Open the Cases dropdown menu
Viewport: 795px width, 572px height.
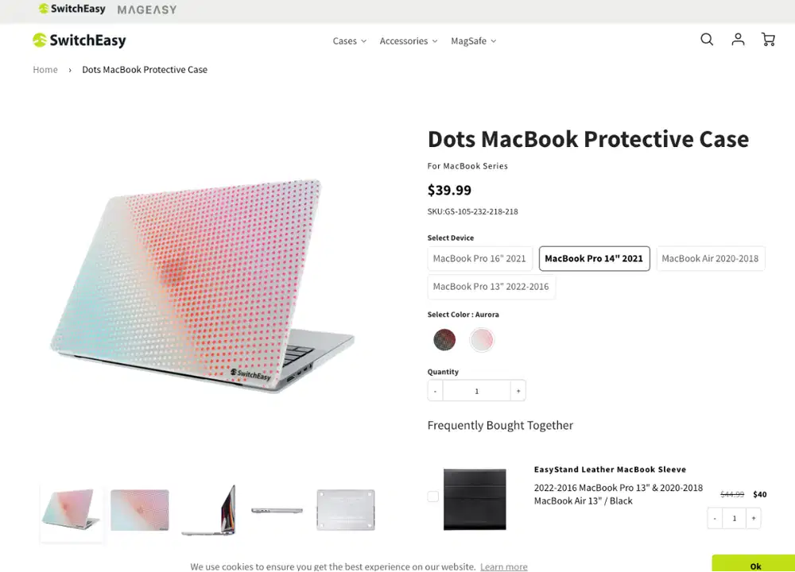(x=349, y=41)
